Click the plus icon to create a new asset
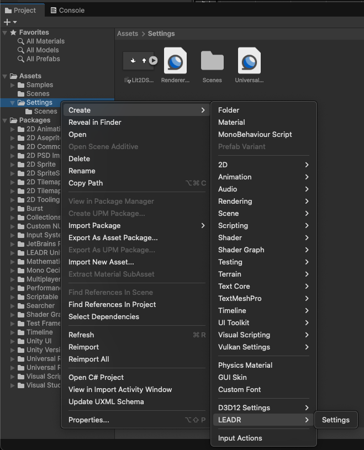The height and width of the screenshot is (450, 364). click(7, 22)
